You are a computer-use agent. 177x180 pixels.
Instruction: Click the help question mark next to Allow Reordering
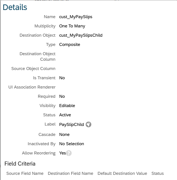[69, 153]
